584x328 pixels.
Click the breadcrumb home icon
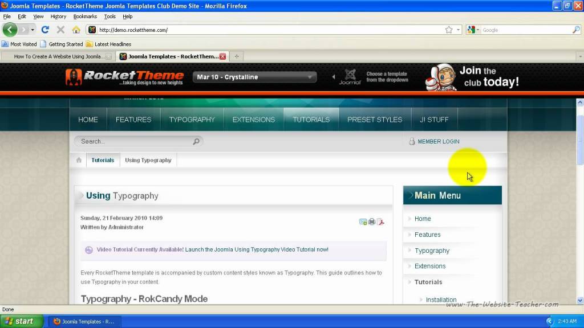coord(79,160)
